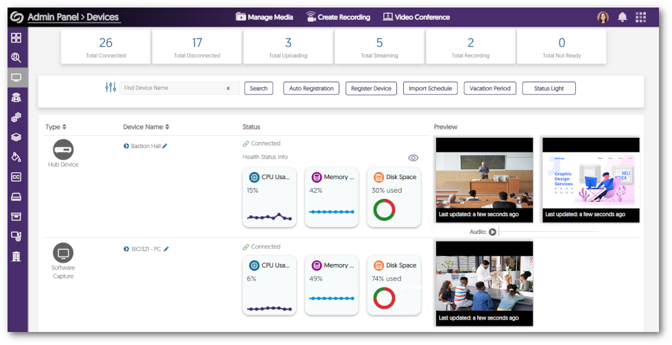
Task: Open the integrations cubes icon in sidebar
Action: [x=16, y=117]
